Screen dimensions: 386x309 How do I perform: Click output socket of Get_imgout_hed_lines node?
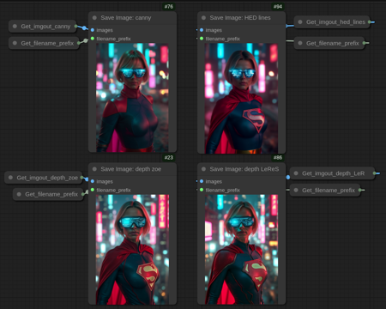370,22
